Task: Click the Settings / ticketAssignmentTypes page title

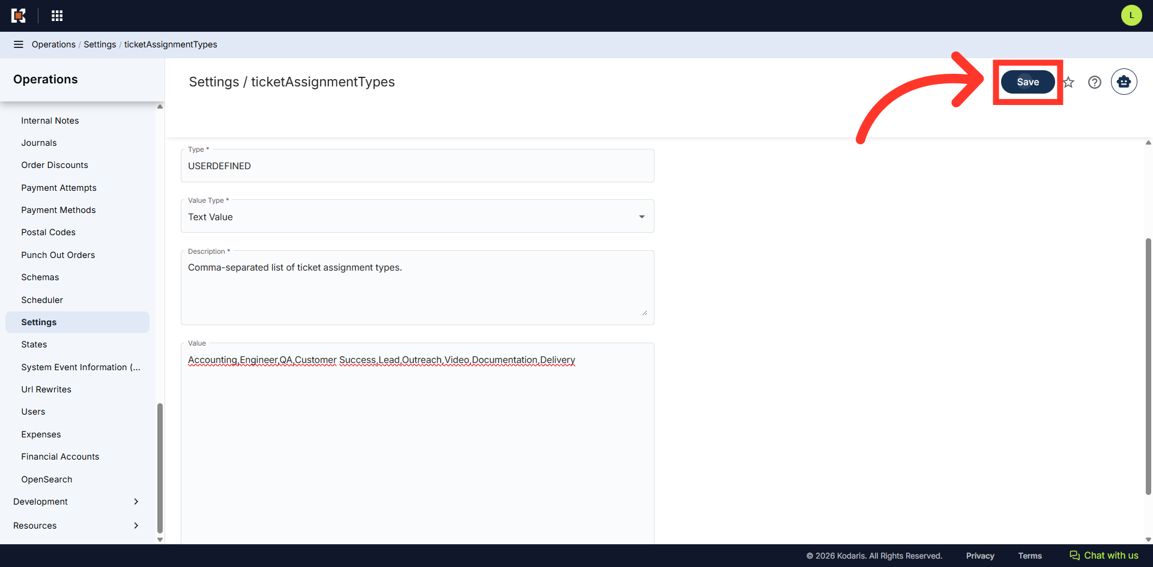Action: point(292,82)
